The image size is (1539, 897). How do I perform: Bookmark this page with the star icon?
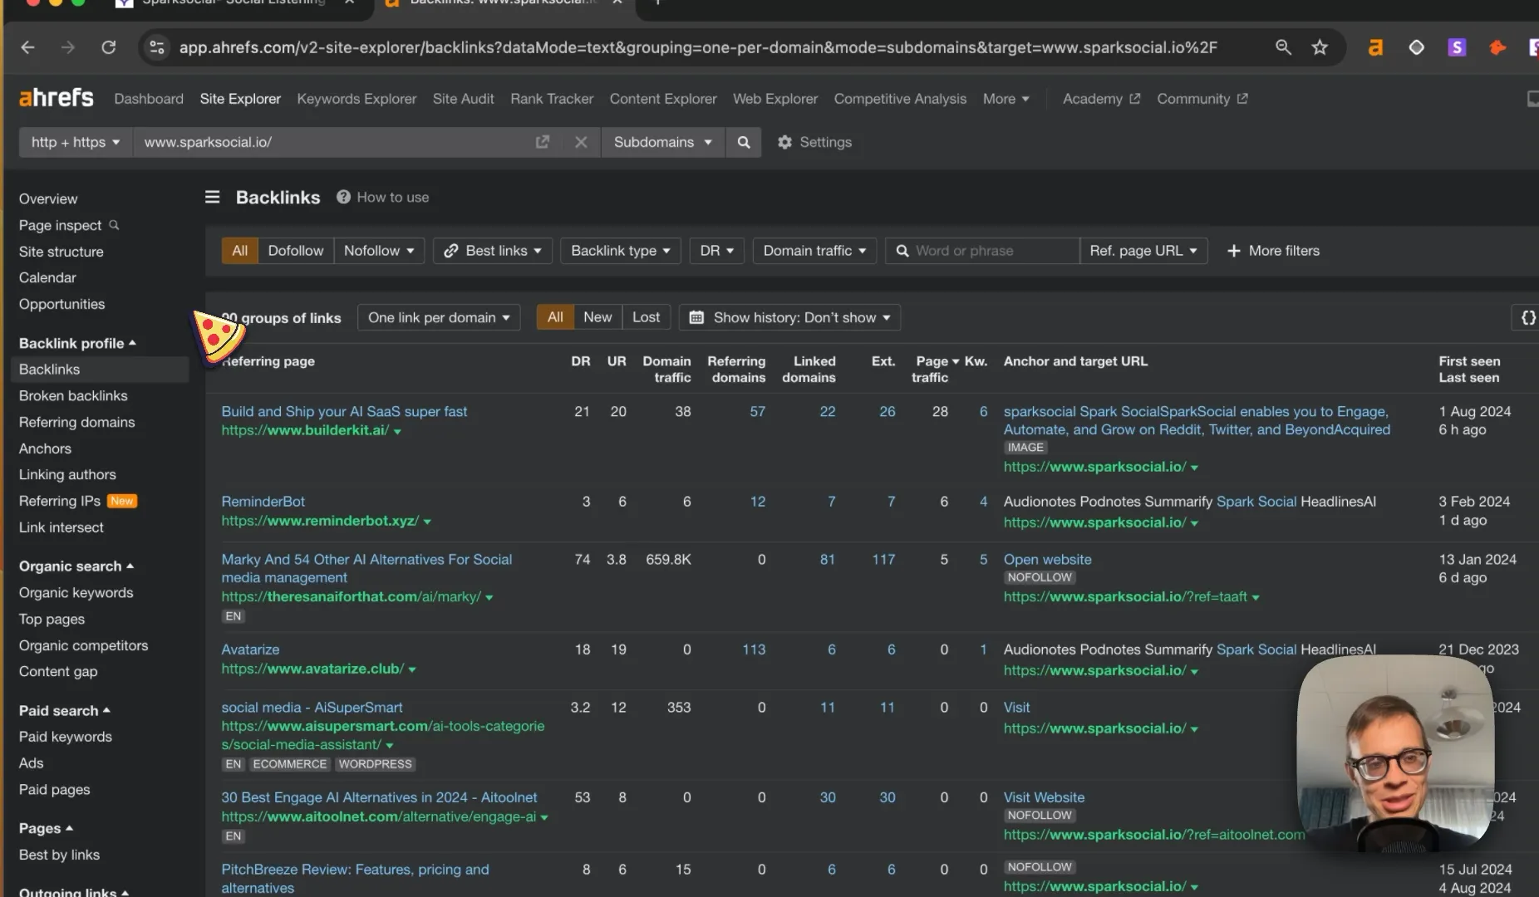coord(1320,47)
